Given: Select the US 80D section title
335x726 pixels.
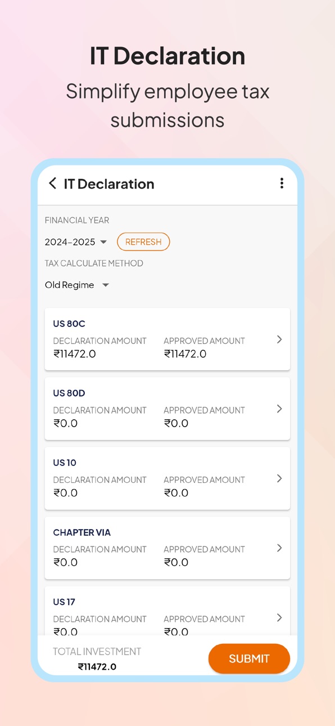Looking at the screenshot, I should coord(69,393).
